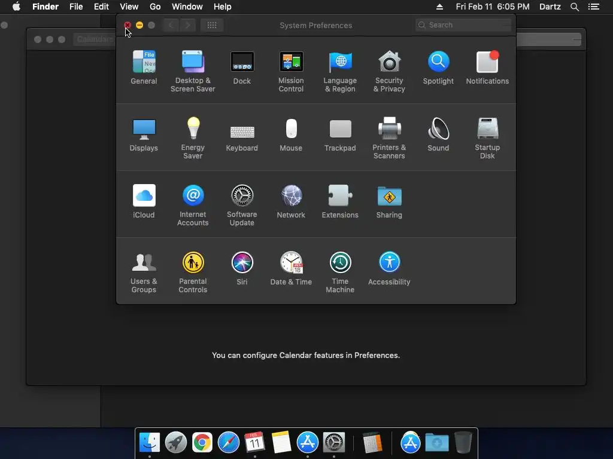Screen dimensions: 613x459
Task: Open the Apple menu
Action: click(16, 7)
